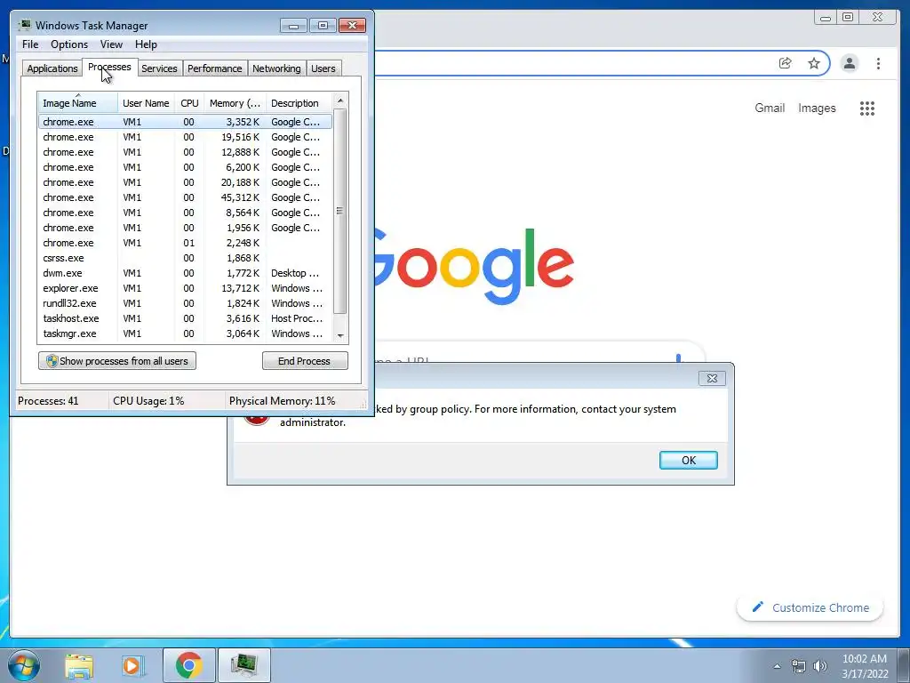The image size is (910, 683).
Task: Open Google apps grid icon
Action: click(867, 108)
